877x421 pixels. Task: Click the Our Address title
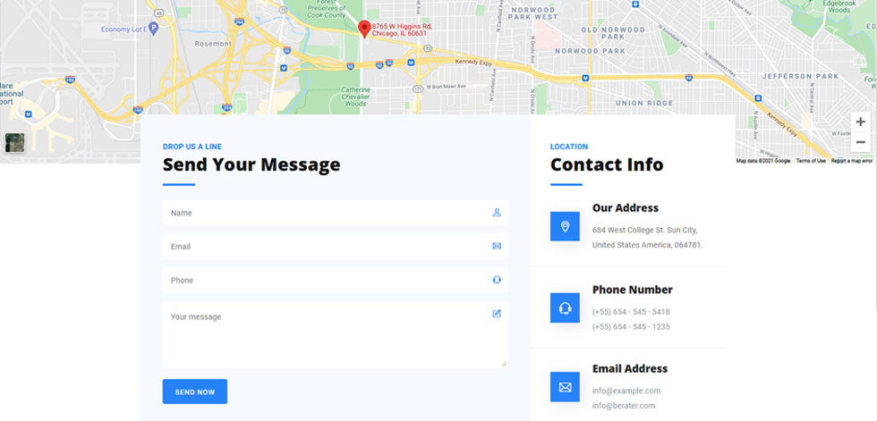coord(626,207)
